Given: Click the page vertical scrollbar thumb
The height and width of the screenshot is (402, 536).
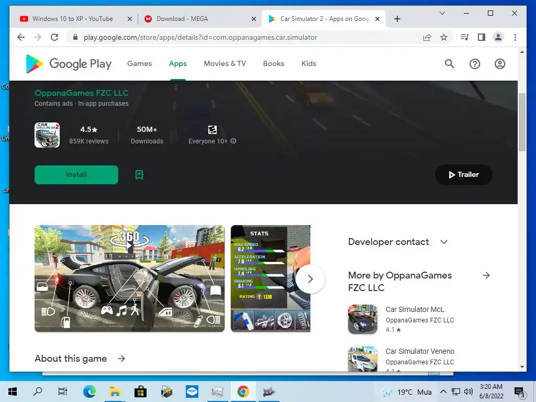Looking at the screenshot, I should click(522, 122).
